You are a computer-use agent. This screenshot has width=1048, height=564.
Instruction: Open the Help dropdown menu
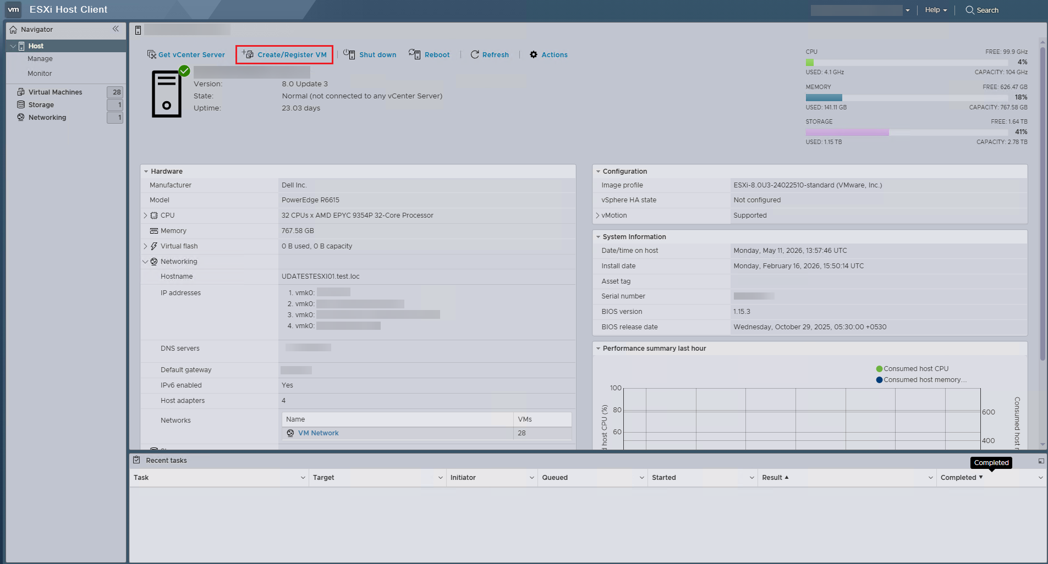pyautogui.click(x=936, y=10)
